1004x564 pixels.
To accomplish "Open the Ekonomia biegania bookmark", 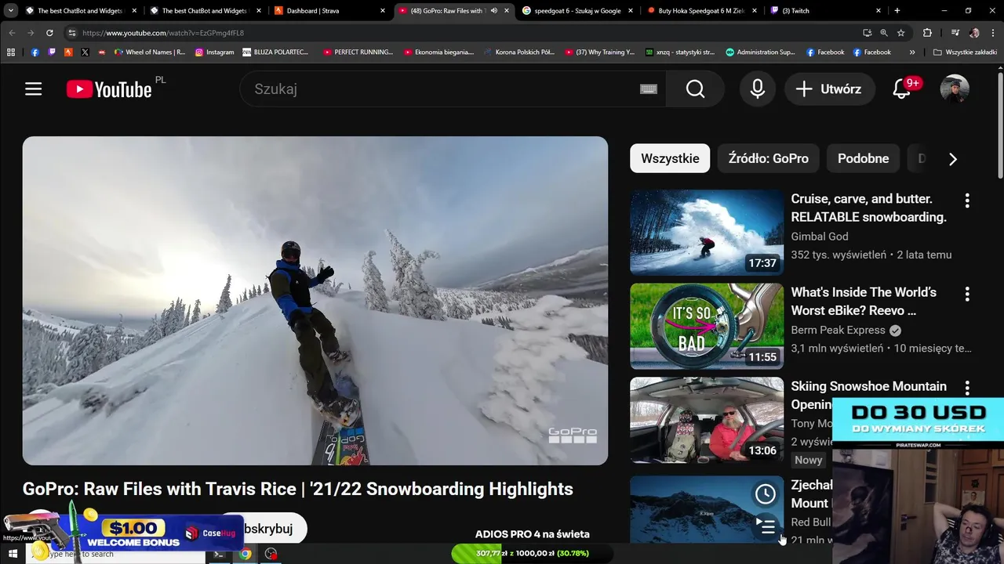I will click(439, 52).
